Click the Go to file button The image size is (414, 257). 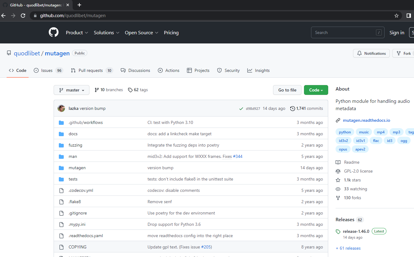[x=287, y=90]
